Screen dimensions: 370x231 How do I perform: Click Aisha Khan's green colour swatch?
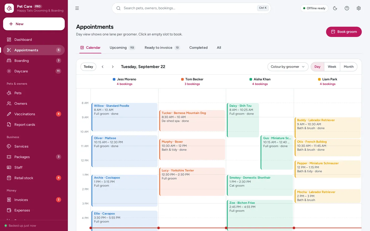pos(251,79)
